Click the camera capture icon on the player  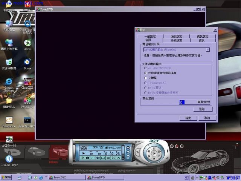87,158
